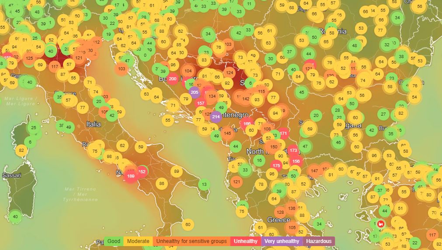442x250 pixels.
Task: Open the purple 205 air quality marker
Action: click(194, 92)
